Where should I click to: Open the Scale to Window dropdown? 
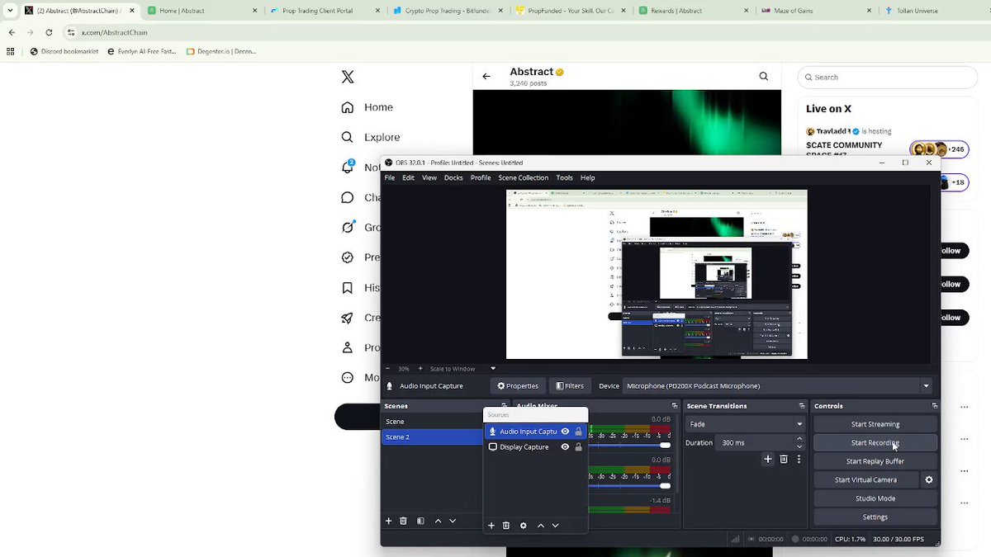tap(463, 368)
